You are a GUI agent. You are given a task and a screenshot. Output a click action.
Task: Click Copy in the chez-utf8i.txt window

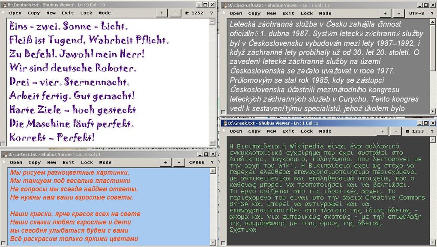pyautogui.click(x=254, y=13)
